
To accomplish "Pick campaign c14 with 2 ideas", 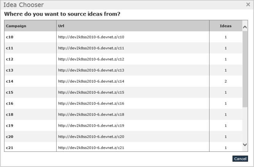I will 9,81.
